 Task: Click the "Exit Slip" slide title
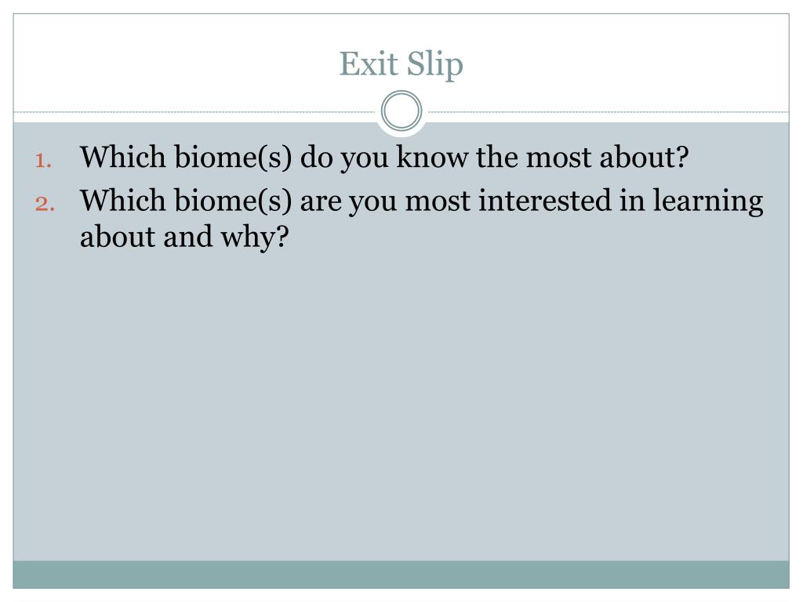pyautogui.click(x=401, y=64)
